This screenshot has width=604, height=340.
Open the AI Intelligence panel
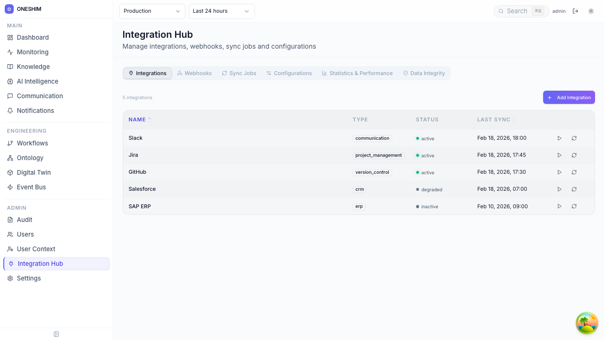click(x=37, y=81)
